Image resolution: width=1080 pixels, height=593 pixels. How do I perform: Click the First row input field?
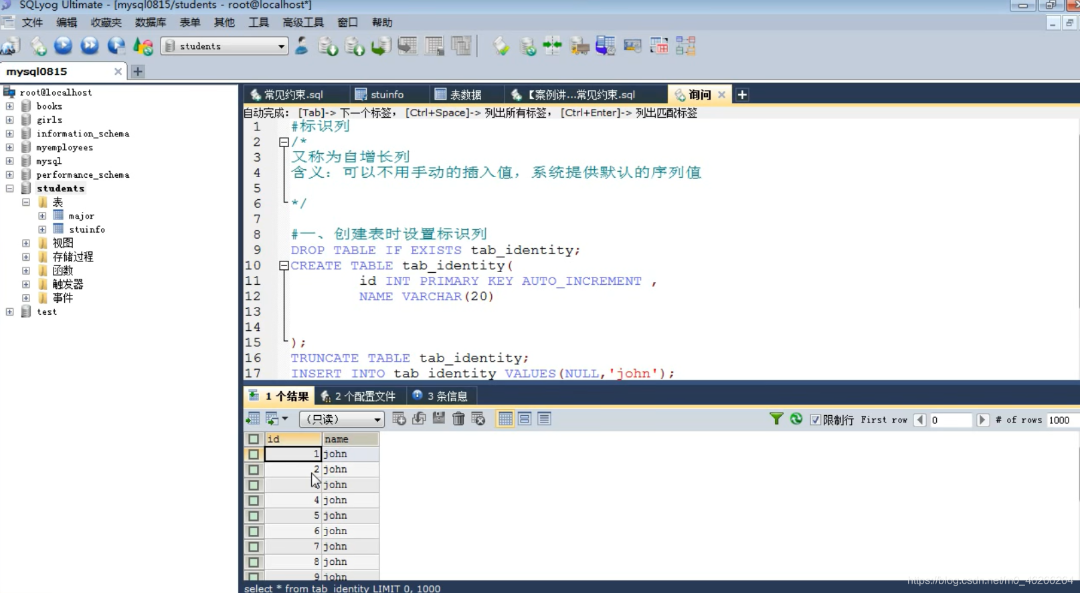coord(950,420)
